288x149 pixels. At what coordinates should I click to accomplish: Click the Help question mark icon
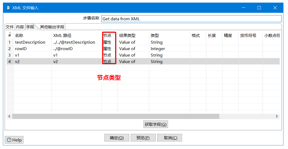point(9,140)
